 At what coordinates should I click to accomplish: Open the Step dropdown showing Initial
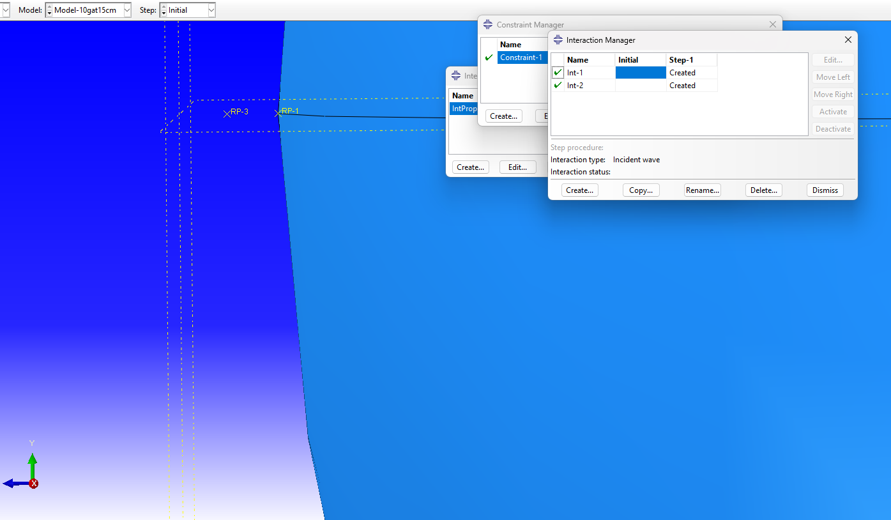point(211,10)
